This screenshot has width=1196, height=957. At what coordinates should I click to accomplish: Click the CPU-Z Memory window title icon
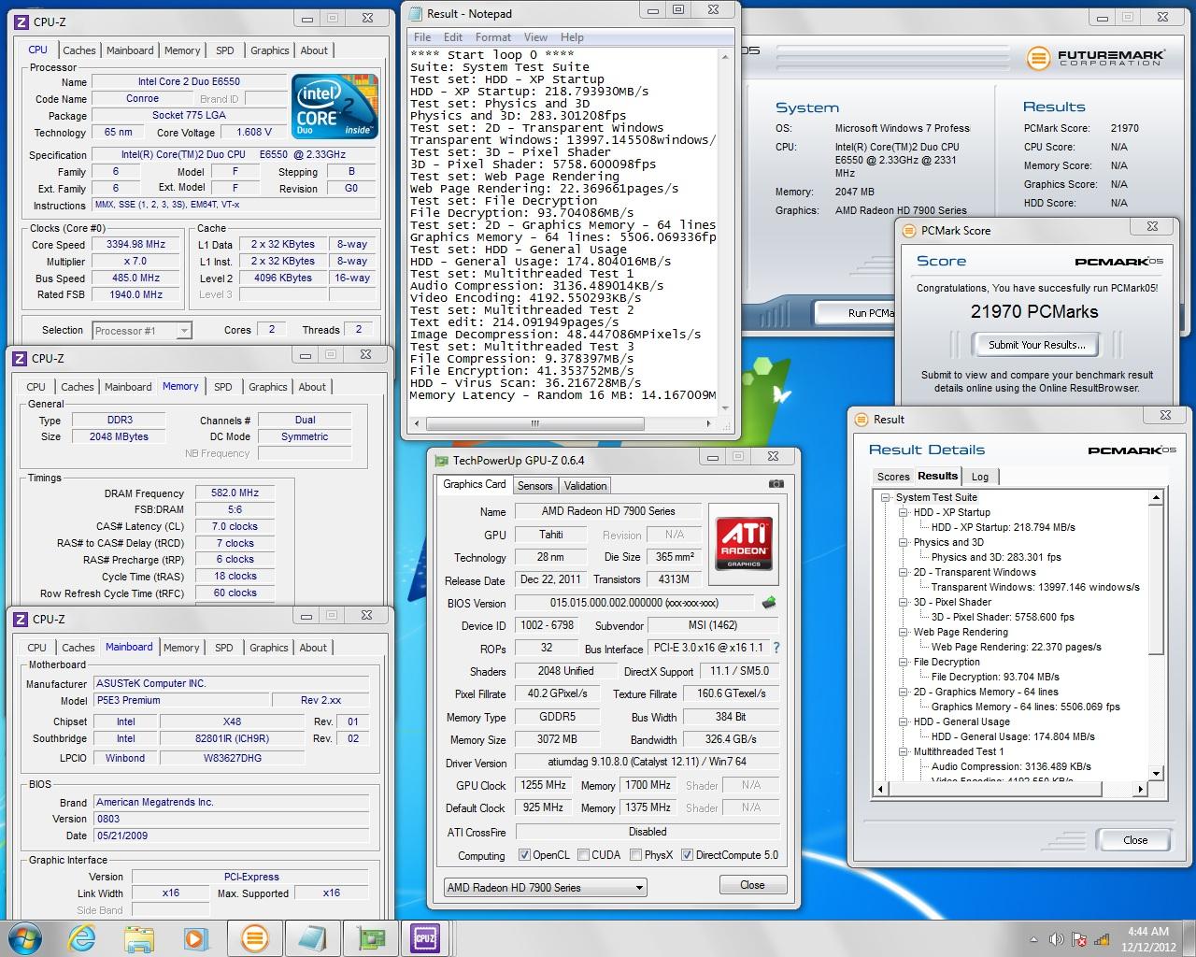(x=21, y=358)
